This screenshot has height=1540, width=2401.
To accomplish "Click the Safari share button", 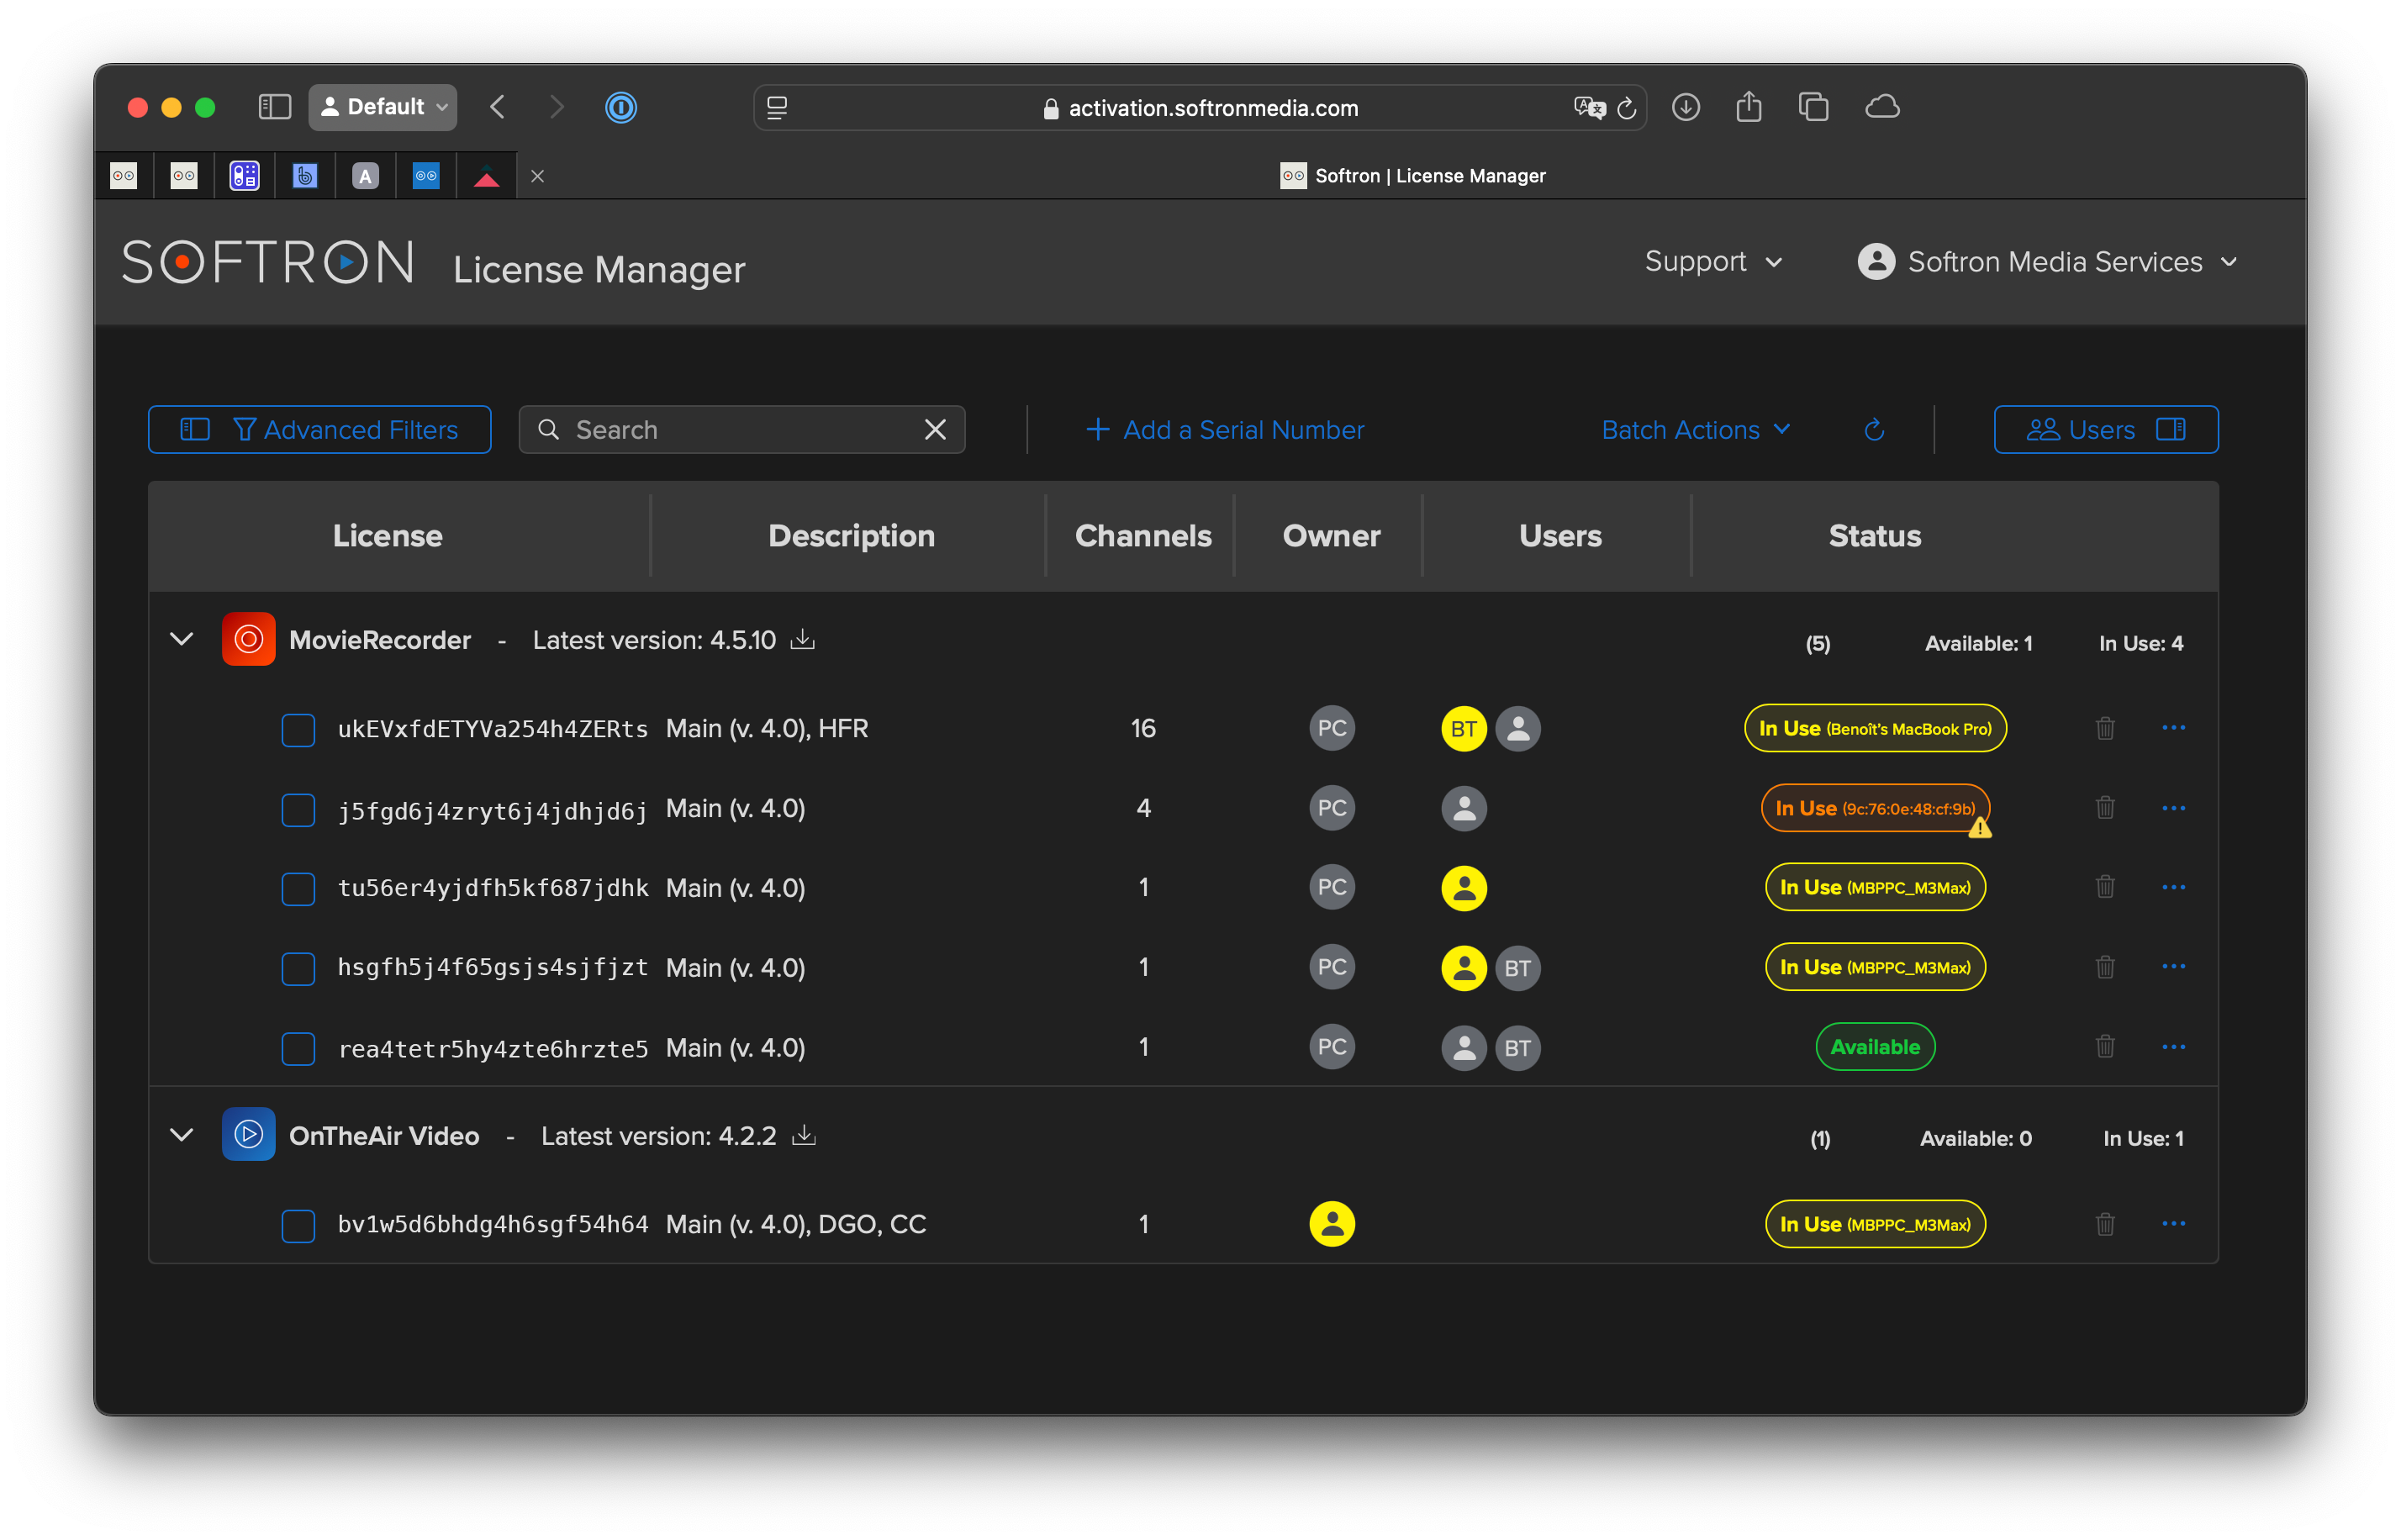I will [x=1748, y=106].
